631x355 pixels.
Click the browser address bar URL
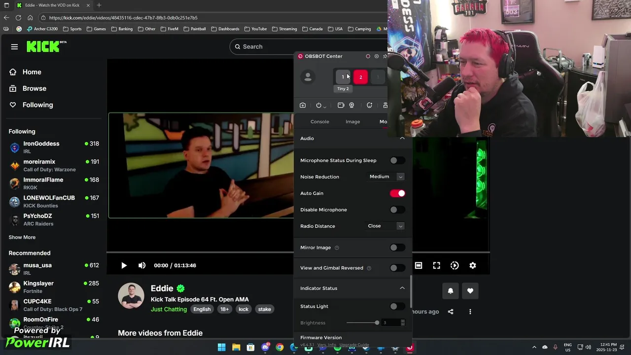click(x=123, y=18)
